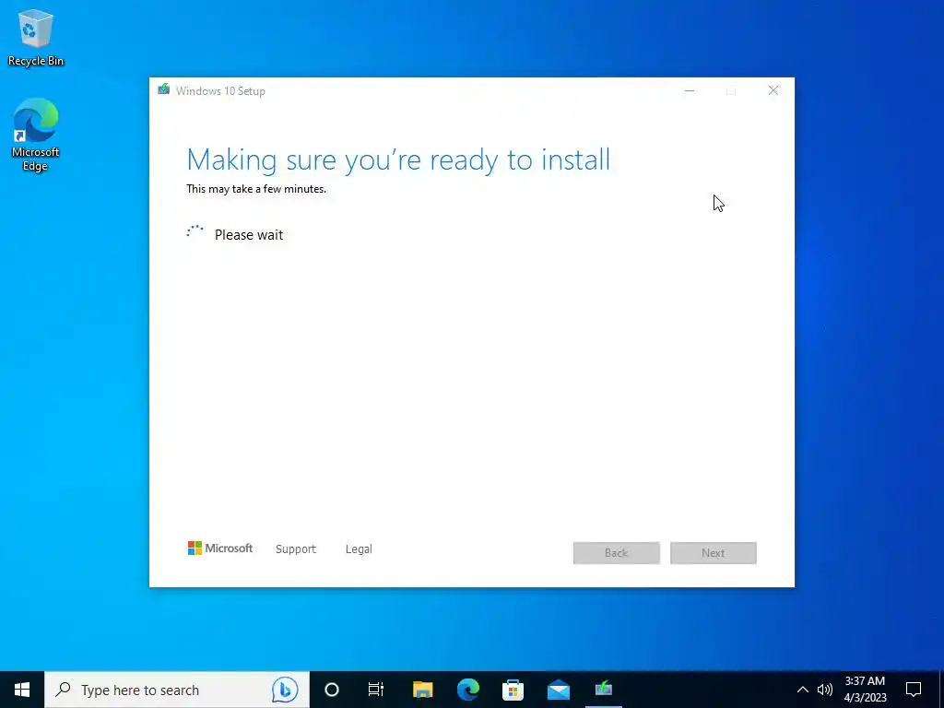Open the Mail app on taskbar
Viewport: 944px width, 708px height.
tap(559, 690)
